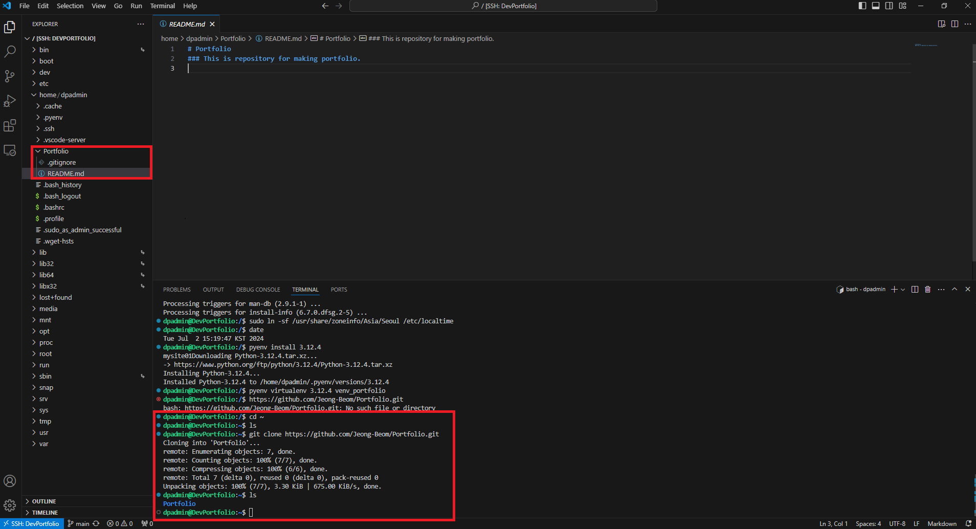Click the command center search box

pyautogui.click(x=503, y=6)
